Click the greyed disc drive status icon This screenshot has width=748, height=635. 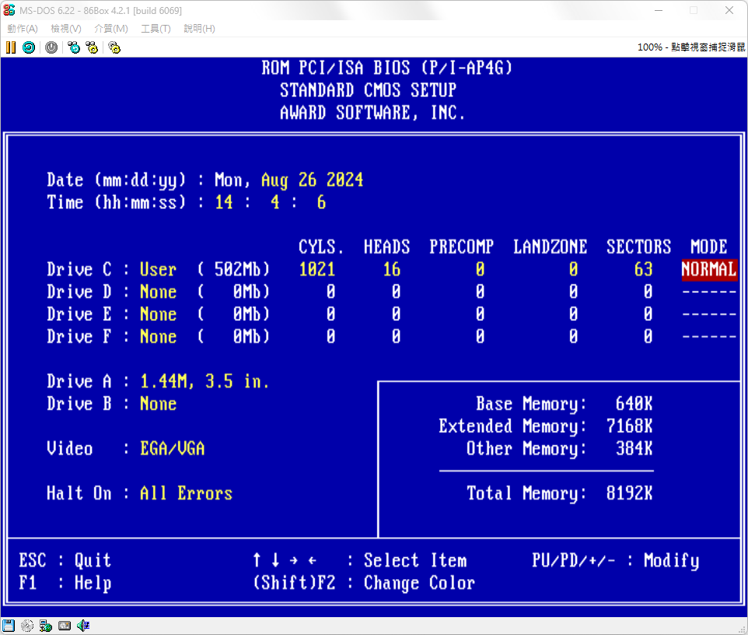pyautogui.click(x=27, y=626)
